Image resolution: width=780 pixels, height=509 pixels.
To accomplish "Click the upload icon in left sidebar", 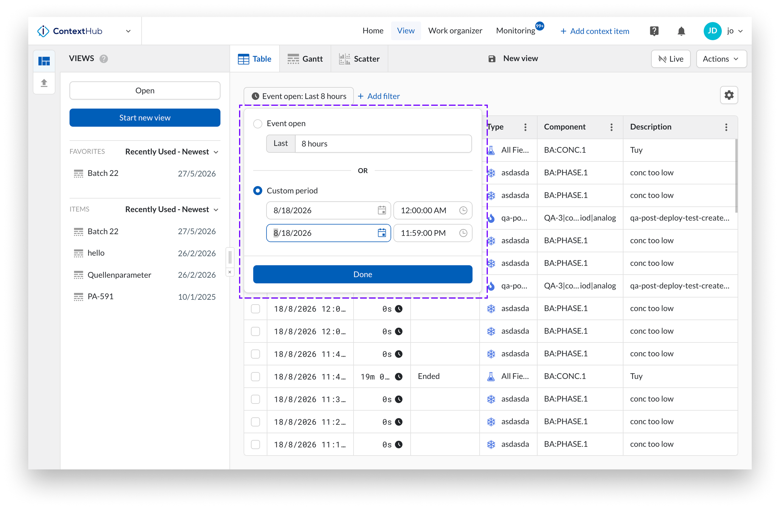I will point(44,83).
